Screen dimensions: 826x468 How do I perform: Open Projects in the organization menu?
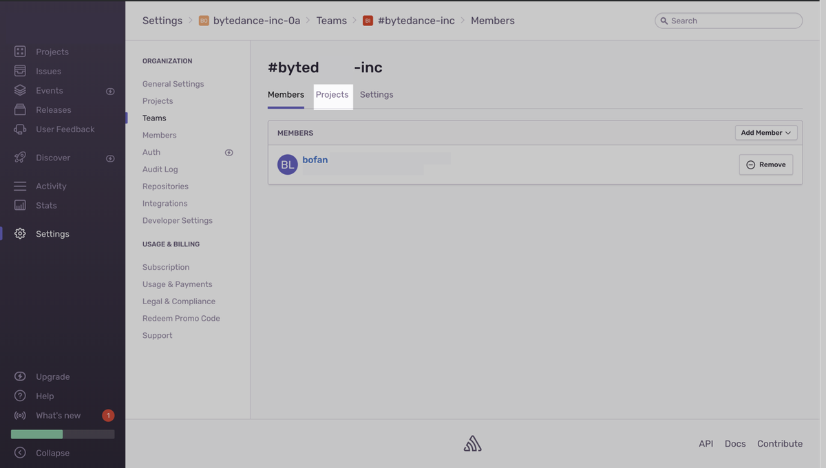[158, 101]
